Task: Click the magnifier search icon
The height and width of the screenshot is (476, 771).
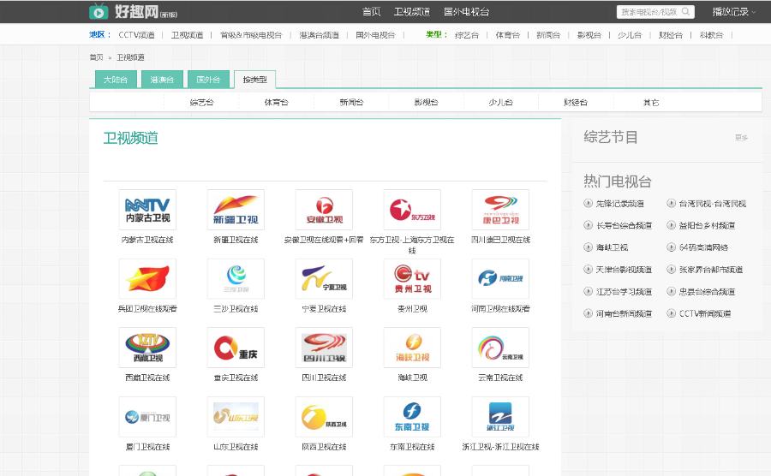Action: [x=685, y=11]
